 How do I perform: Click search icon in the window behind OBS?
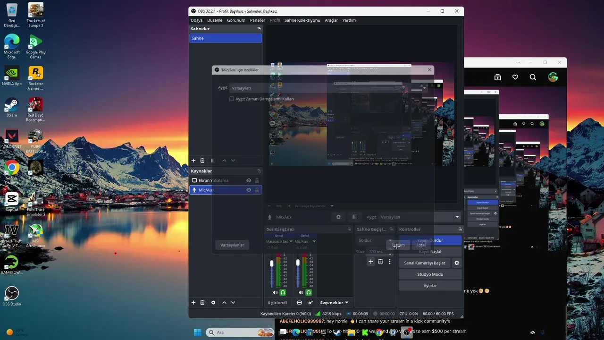tap(533, 77)
